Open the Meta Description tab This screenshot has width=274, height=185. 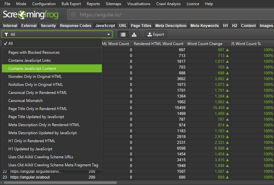171,26
